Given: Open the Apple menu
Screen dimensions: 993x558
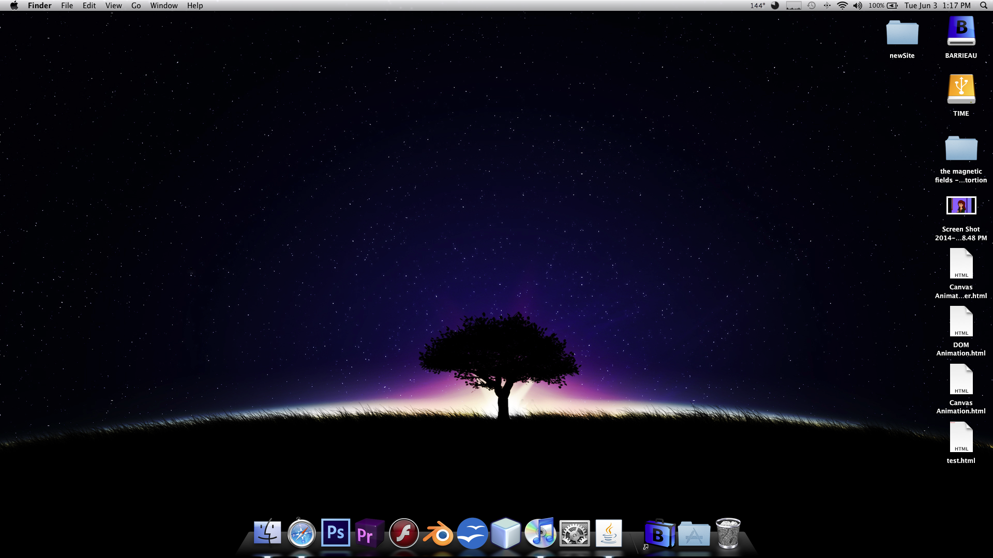Looking at the screenshot, I should 14,6.
